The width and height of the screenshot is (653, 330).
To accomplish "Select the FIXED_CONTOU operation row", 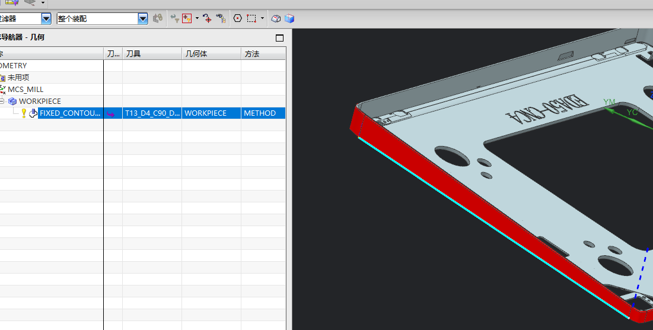I will pyautogui.click(x=142, y=113).
